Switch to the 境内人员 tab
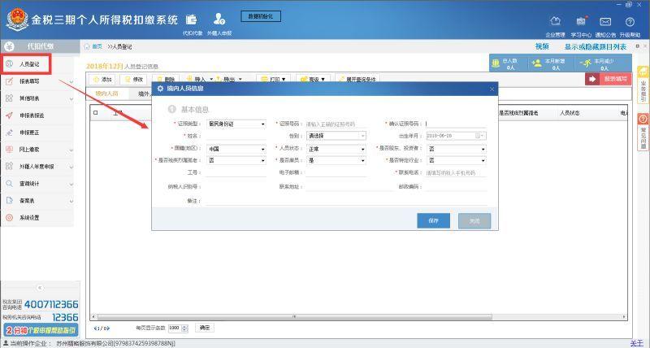Viewport: 650px width, 348px height. (x=106, y=94)
